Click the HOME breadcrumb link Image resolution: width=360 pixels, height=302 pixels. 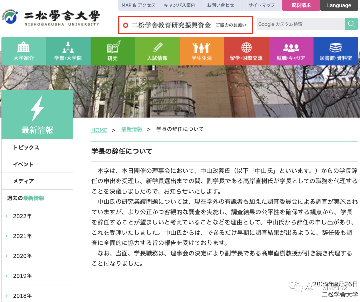click(99, 130)
